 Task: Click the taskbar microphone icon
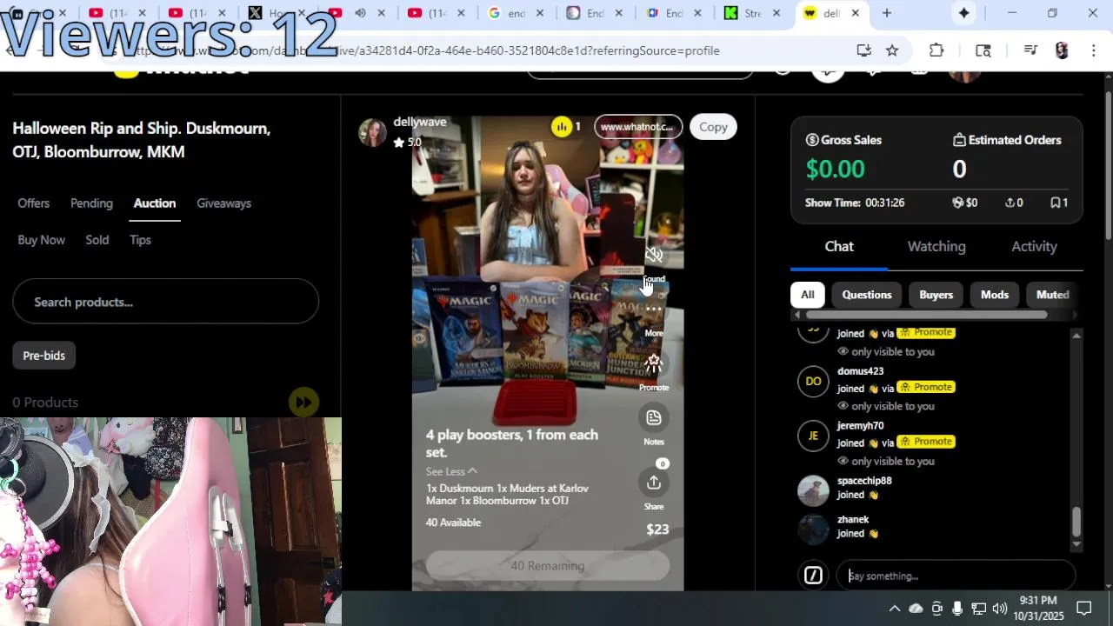point(957,608)
